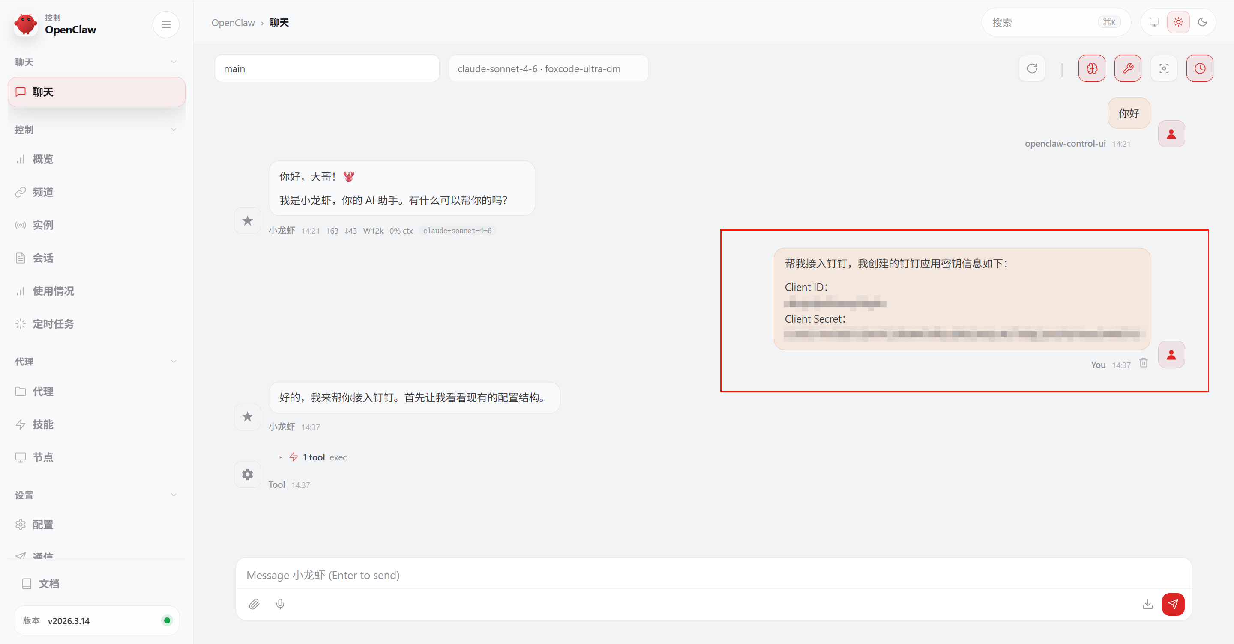
Task: Click the openclaw-control-ui sender label
Action: point(1065,143)
